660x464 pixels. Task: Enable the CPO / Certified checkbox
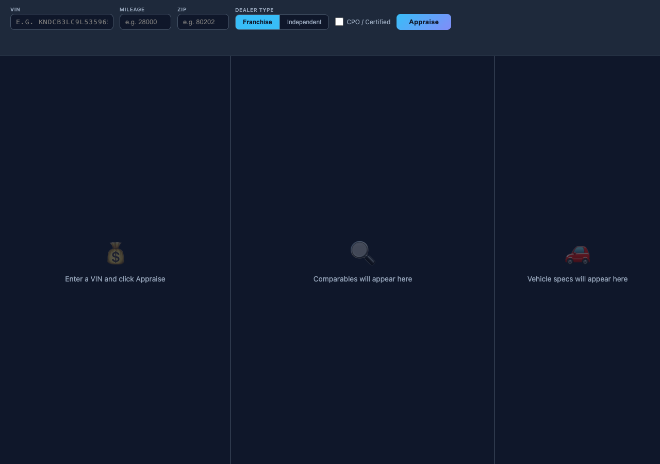(x=339, y=22)
